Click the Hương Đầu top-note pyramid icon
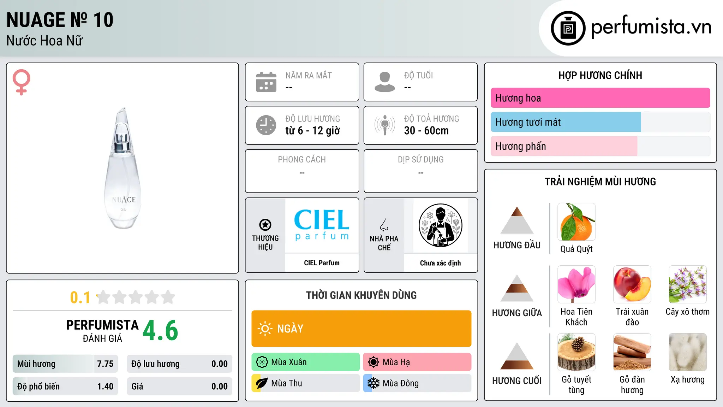The width and height of the screenshot is (723, 407). tap(517, 220)
